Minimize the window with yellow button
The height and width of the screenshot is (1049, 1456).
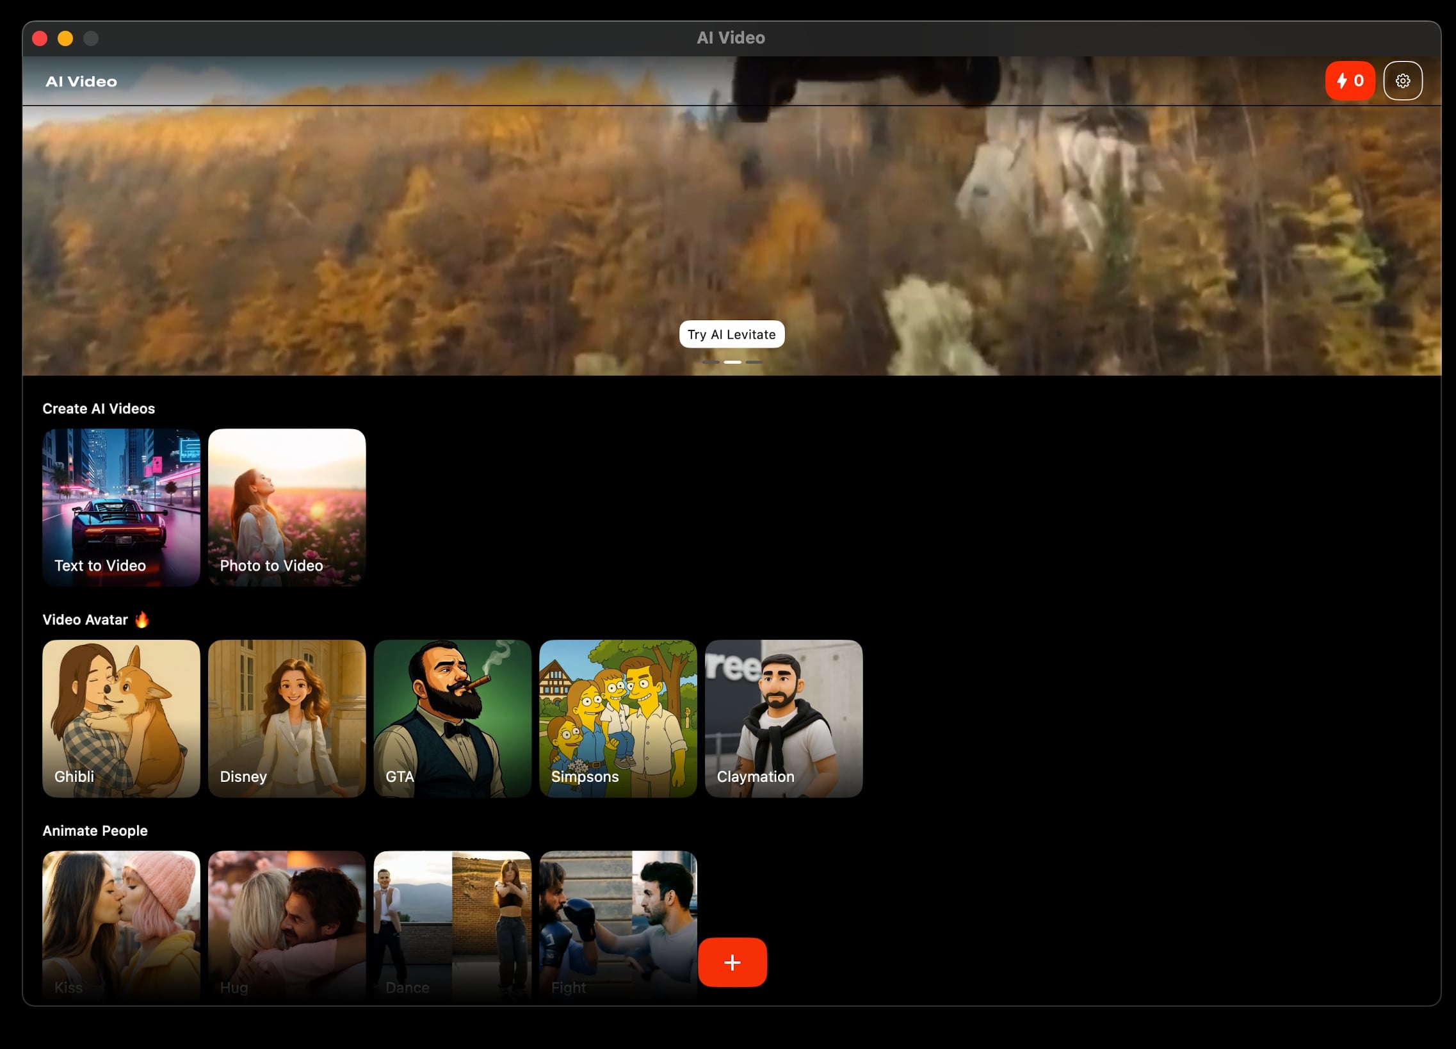pos(65,38)
